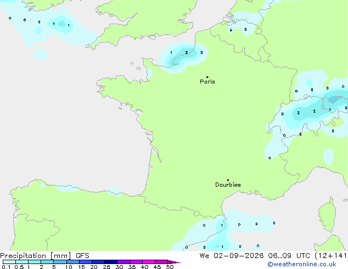This screenshot has height=269, width=348.
Task: Click the legend value 0.5
Action: [x=19, y=267]
